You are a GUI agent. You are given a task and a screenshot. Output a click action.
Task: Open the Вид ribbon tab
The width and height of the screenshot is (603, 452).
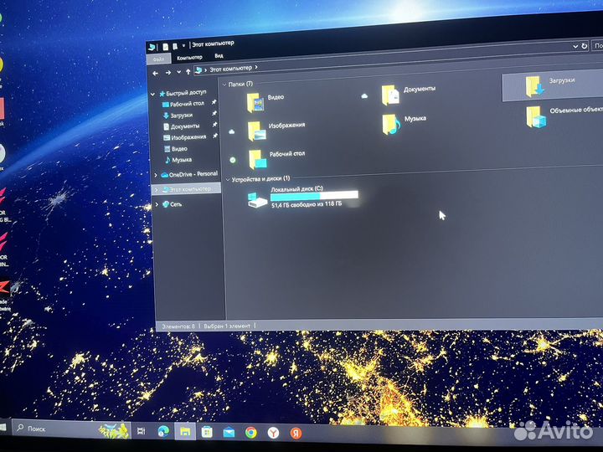219,56
